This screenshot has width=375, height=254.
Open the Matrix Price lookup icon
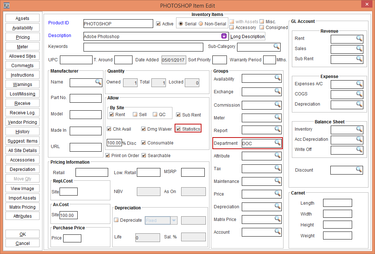[277, 219]
